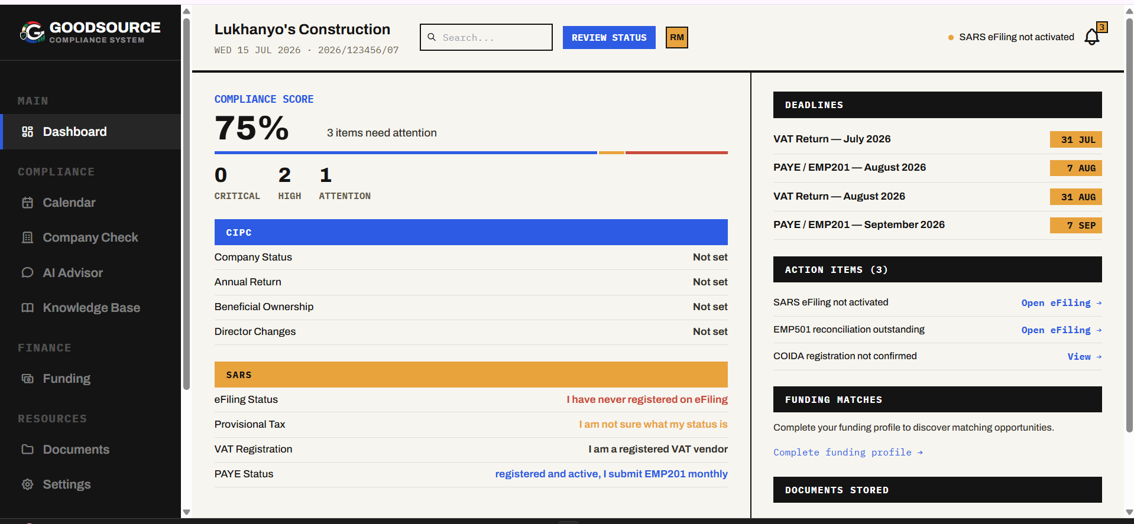1134x524 pixels.
Task: Click the Review Status button
Action: [609, 38]
